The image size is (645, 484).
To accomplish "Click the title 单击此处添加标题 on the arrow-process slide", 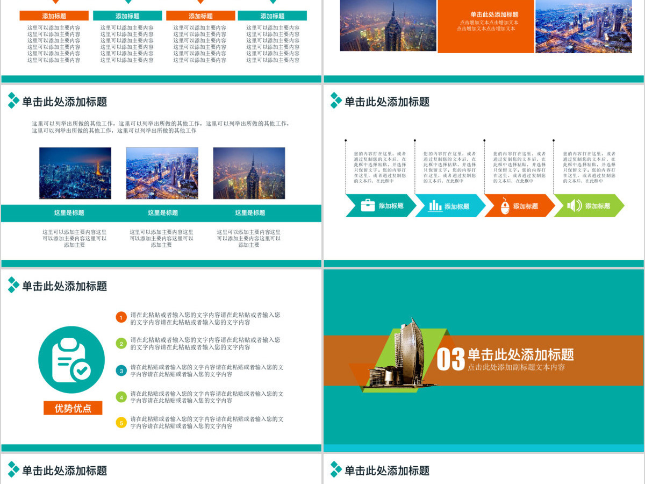I will (x=387, y=101).
